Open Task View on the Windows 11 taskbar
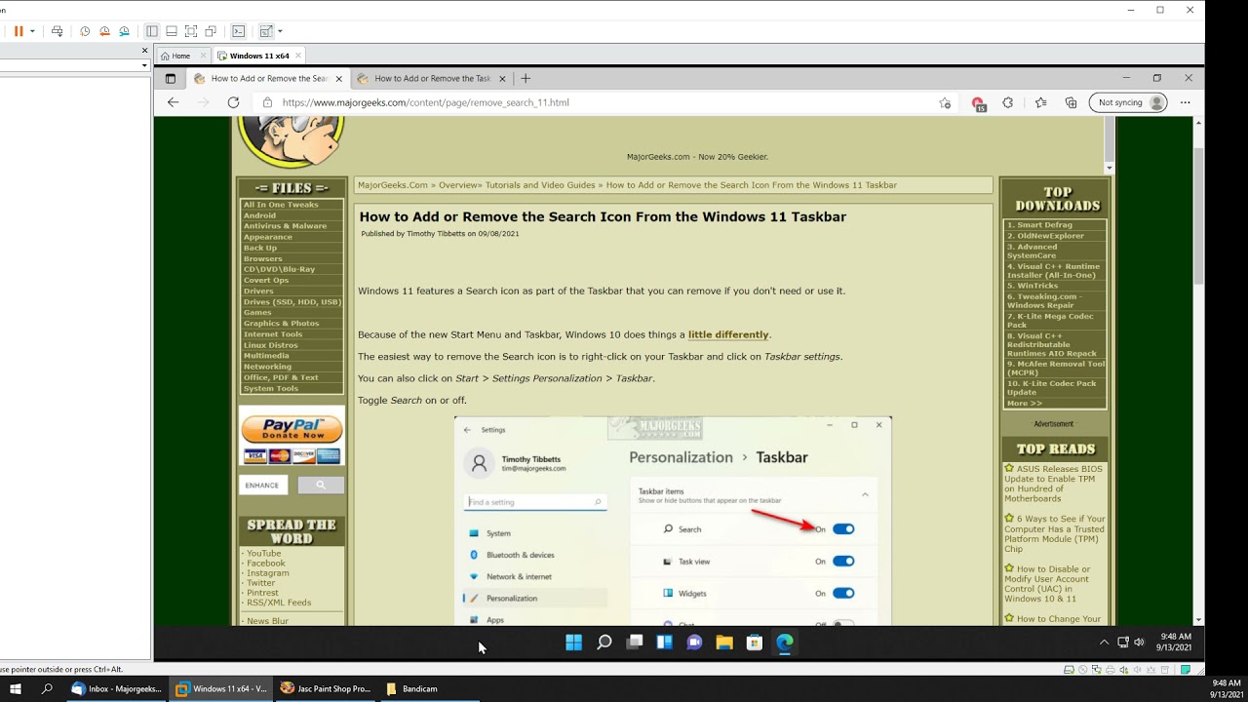The height and width of the screenshot is (702, 1248). pos(635,643)
